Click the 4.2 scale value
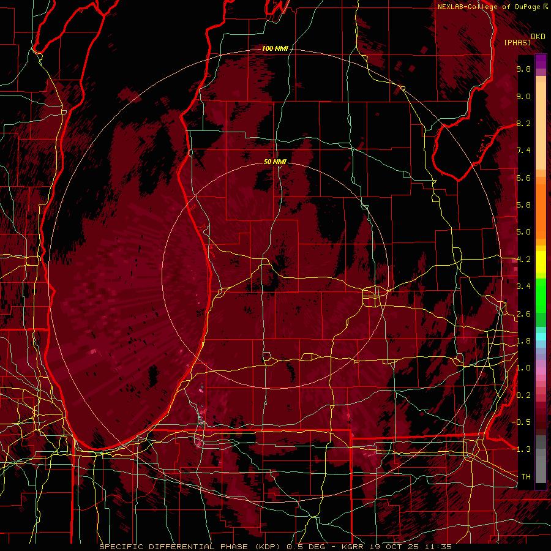The width and height of the screenshot is (551, 551). [x=523, y=260]
